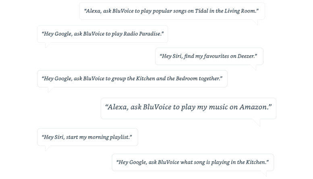The width and height of the screenshot is (313, 179).
Task: Click the word 'Tidal' in first bubble
Action: [x=201, y=11]
